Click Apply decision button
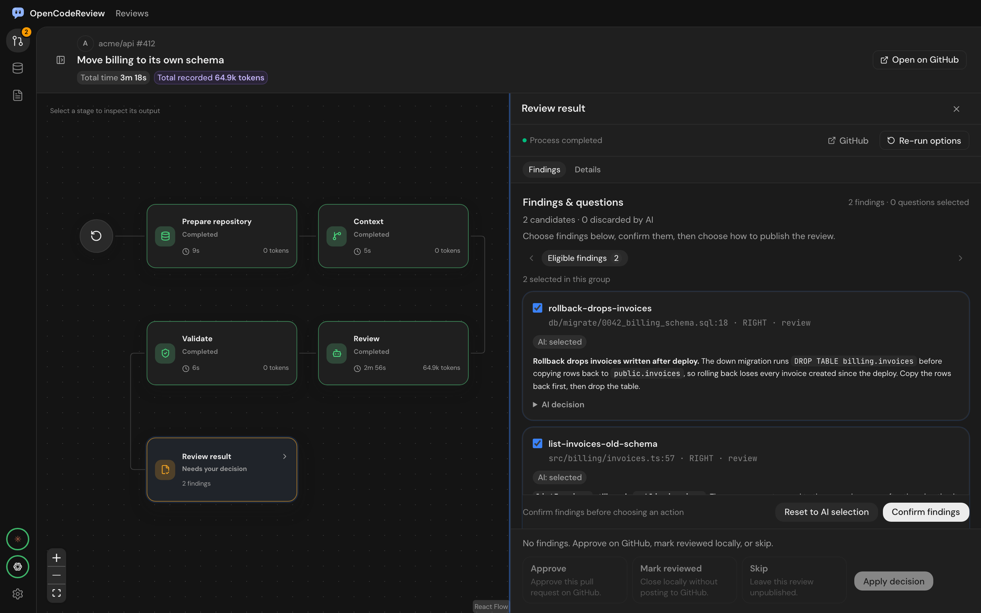The image size is (981, 613). pos(894,581)
